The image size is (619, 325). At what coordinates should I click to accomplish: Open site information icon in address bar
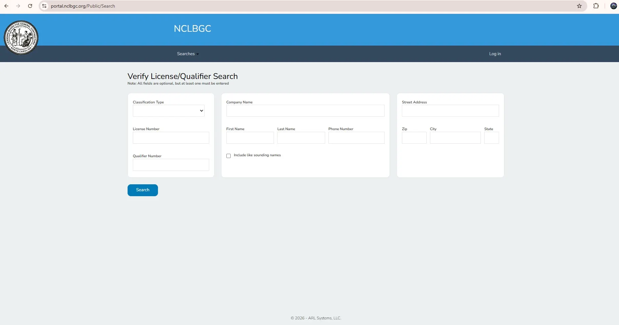44,6
